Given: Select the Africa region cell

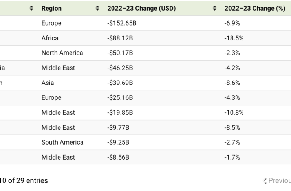Looking at the screenshot, I should pyautogui.click(x=50, y=38).
